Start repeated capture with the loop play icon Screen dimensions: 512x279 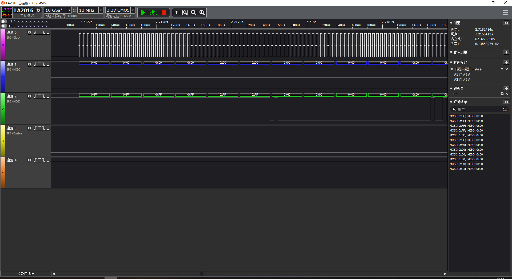click(x=154, y=13)
